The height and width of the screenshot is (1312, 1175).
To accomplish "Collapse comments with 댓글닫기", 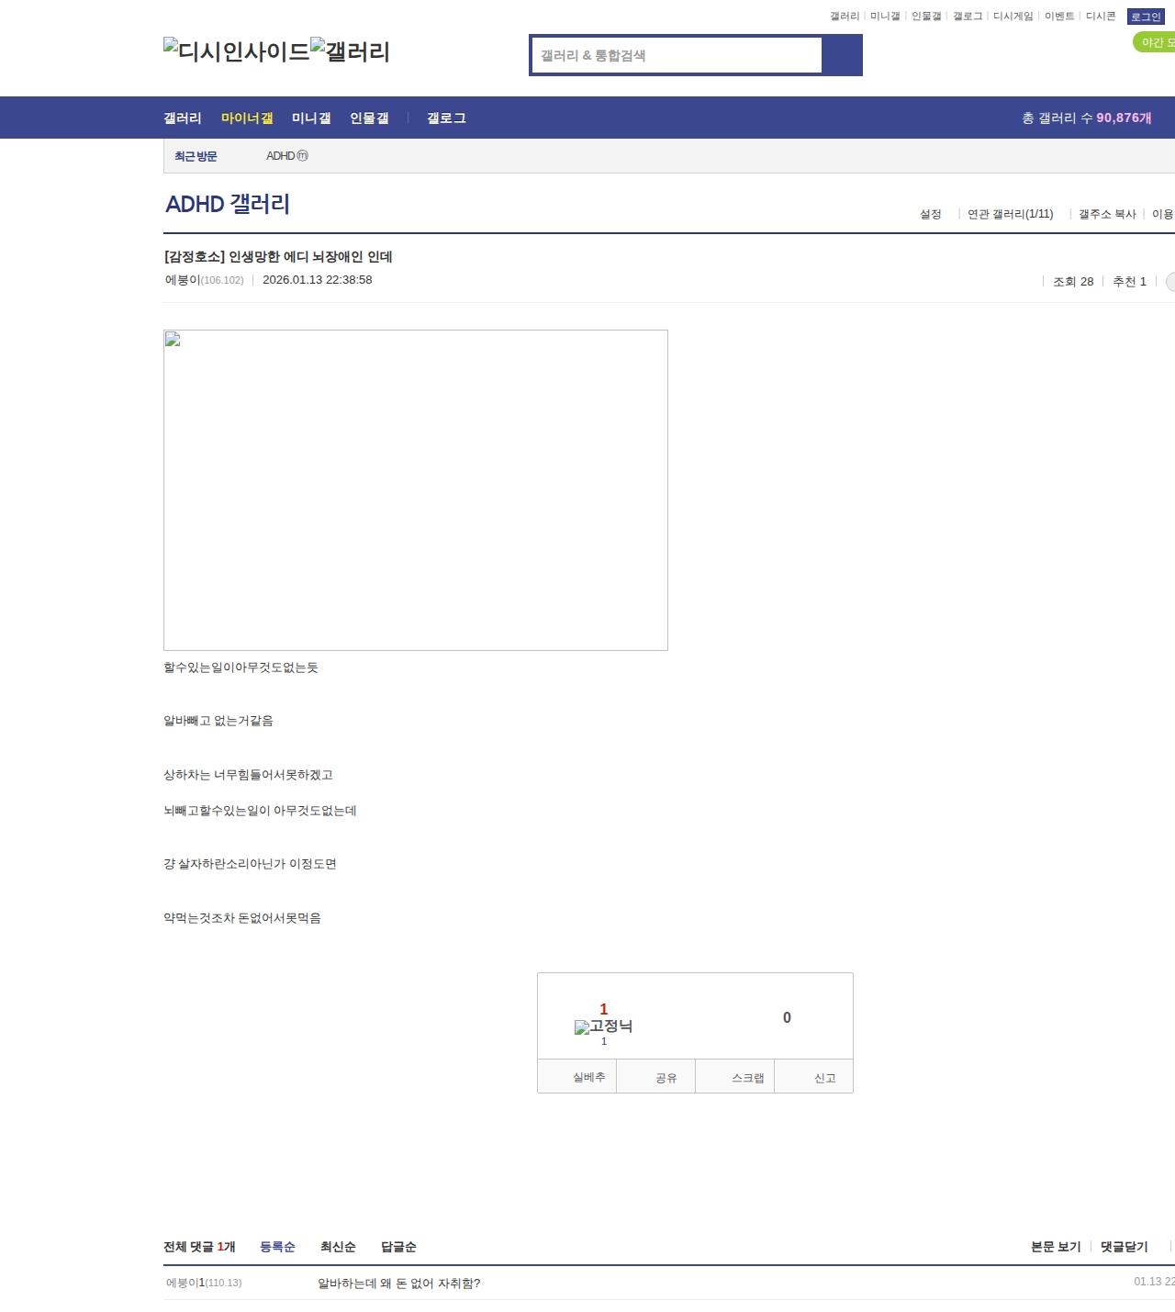I will pos(1124,1247).
